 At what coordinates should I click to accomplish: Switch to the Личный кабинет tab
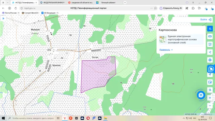click(x=108, y=3)
